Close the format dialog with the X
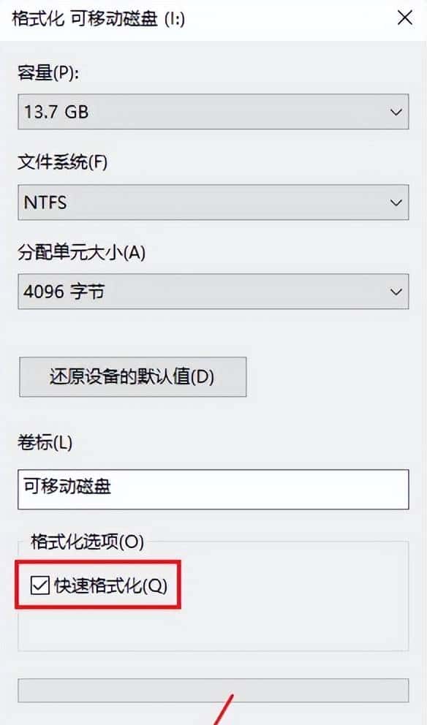 coord(407,18)
